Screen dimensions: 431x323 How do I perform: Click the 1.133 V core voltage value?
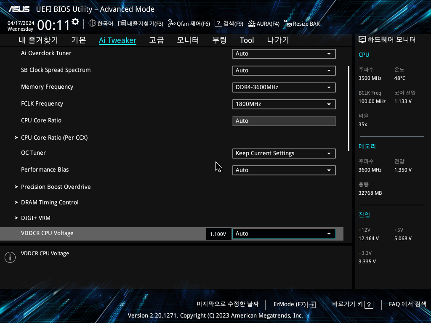(x=403, y=101)
